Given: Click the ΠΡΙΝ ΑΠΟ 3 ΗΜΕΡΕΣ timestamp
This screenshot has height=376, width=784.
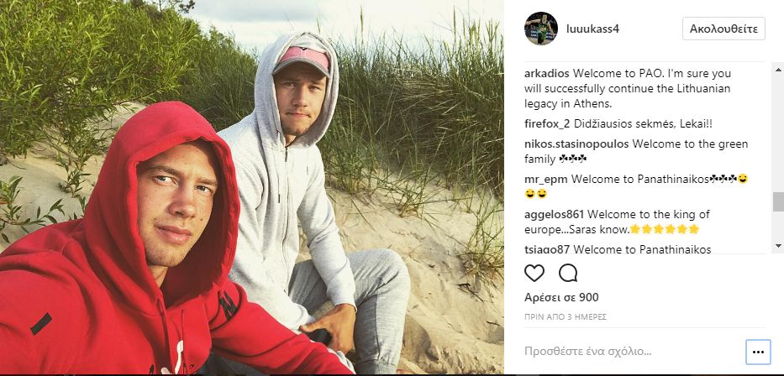Looking at the screenshot, I should pos(565,316).
